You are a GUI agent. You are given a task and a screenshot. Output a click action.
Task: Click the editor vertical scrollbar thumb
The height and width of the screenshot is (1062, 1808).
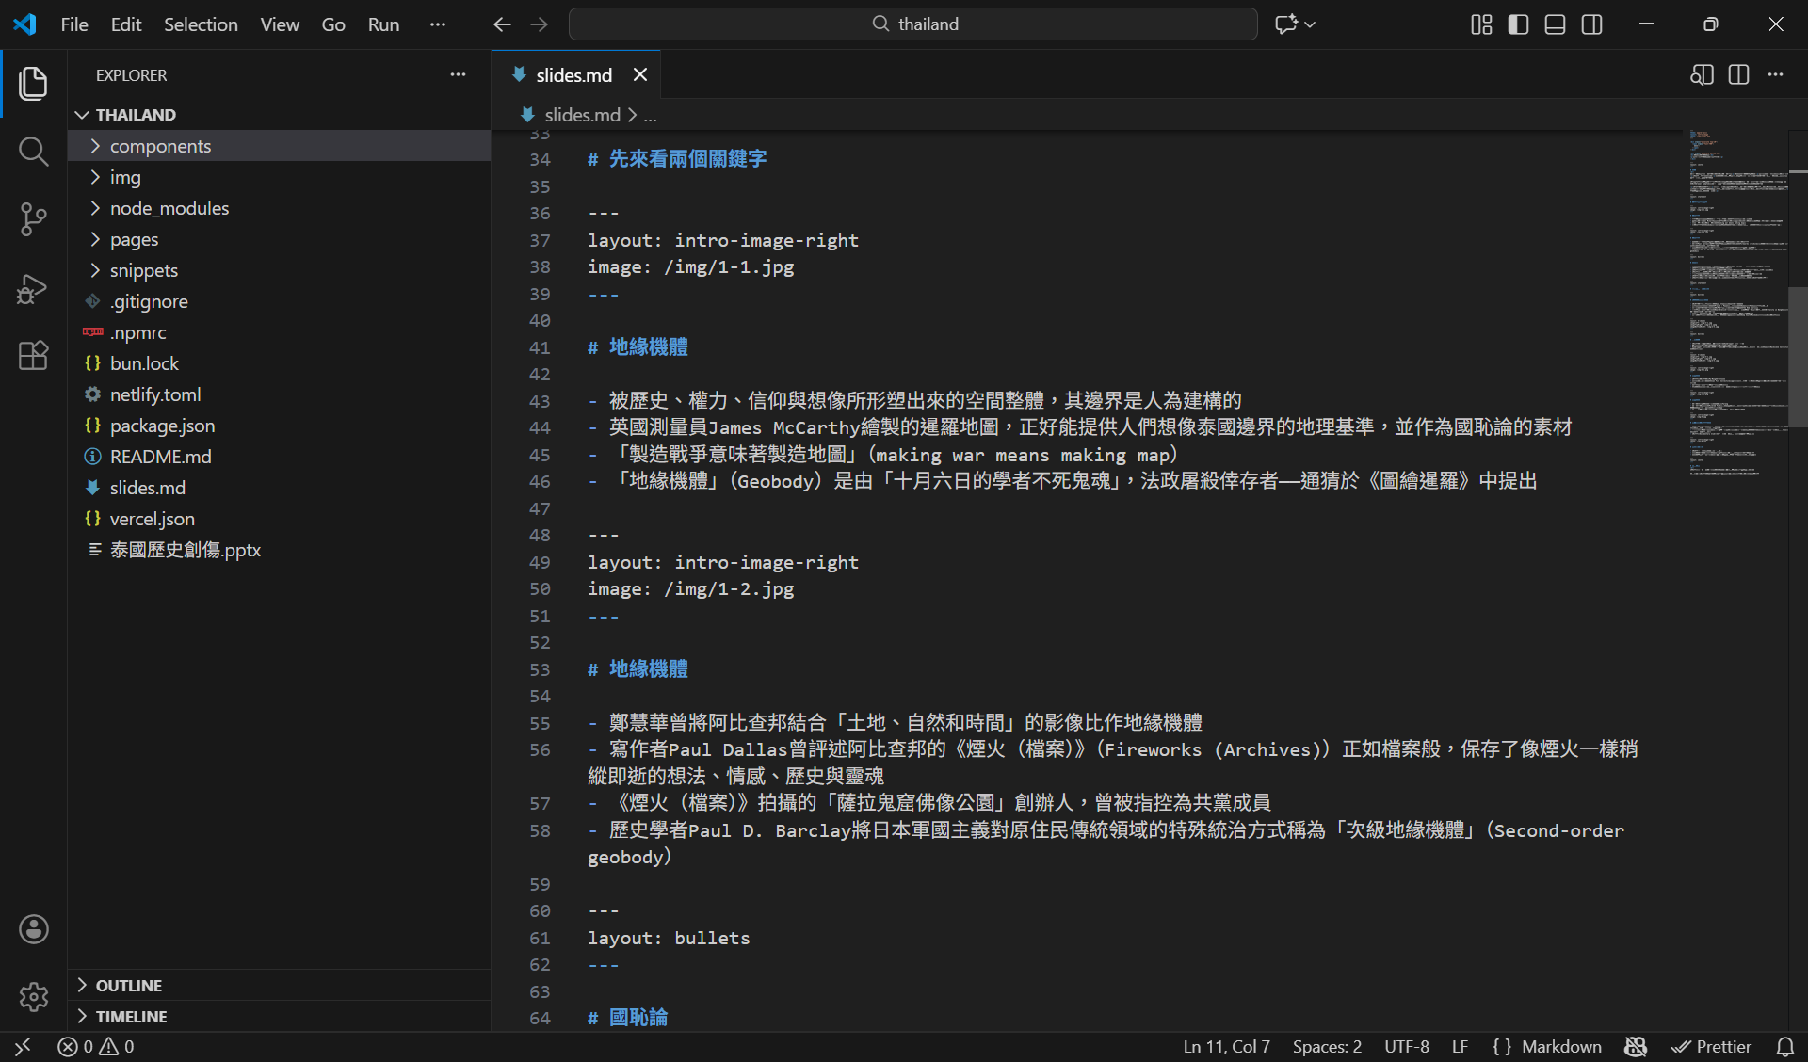point(1797,358)
